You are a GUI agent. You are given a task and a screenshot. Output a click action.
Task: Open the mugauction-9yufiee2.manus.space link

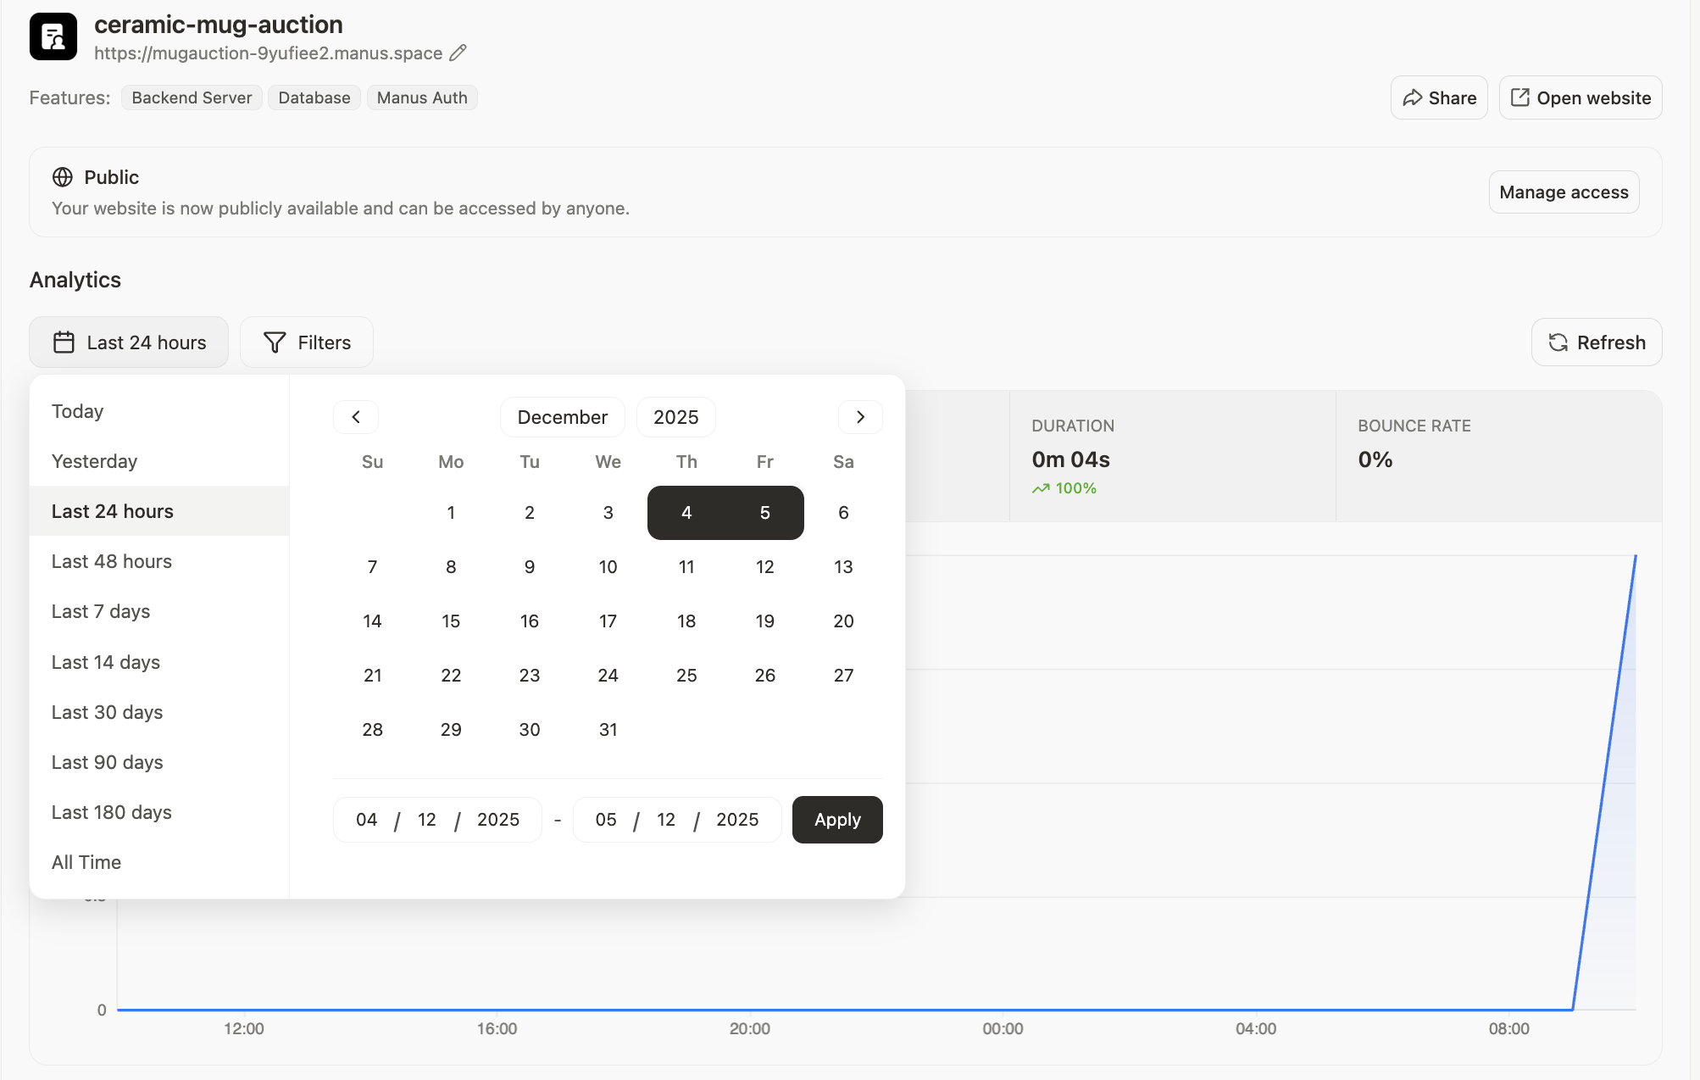coord(269,53)
